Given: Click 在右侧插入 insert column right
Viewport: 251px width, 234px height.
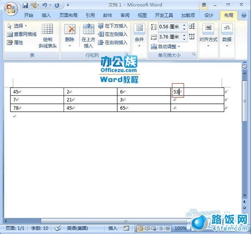Looking at the screenshot, I should click(x=113, y=42).
